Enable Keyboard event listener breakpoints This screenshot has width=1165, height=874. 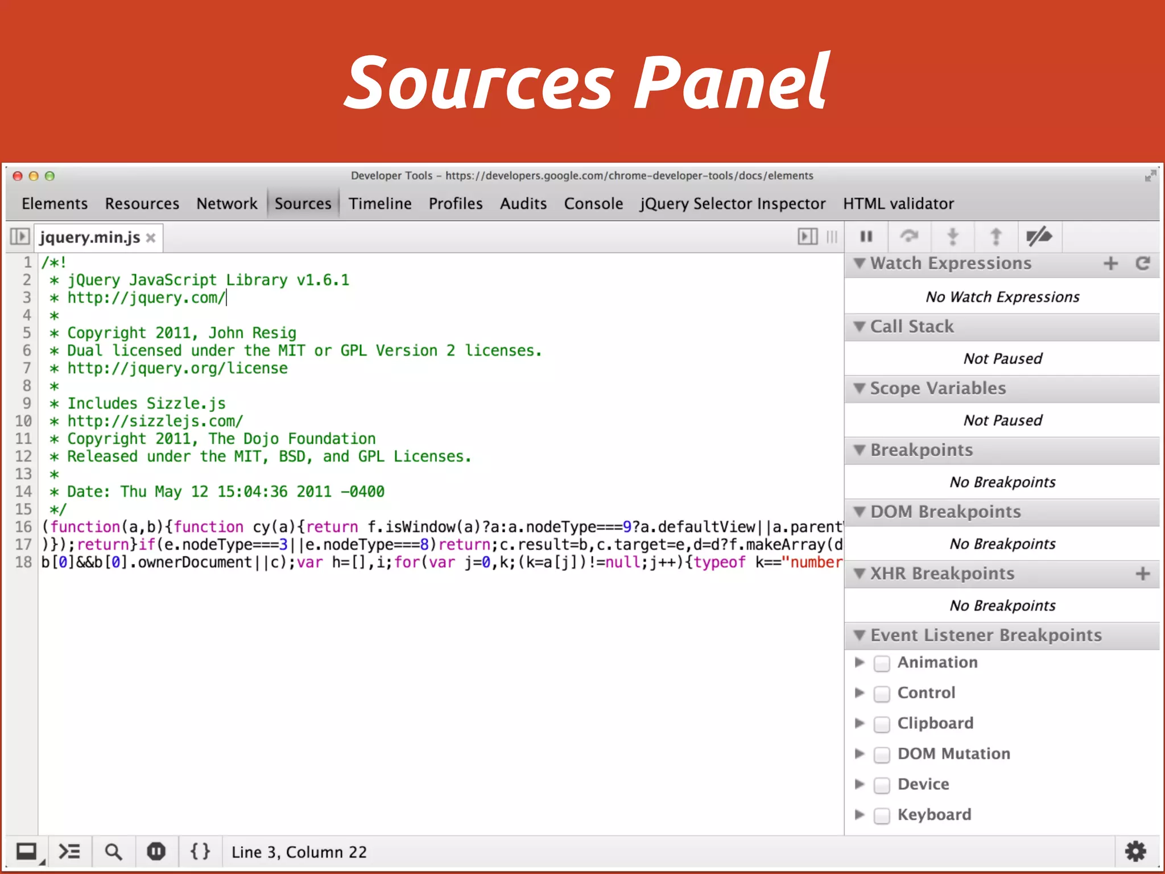pos(882,815)
